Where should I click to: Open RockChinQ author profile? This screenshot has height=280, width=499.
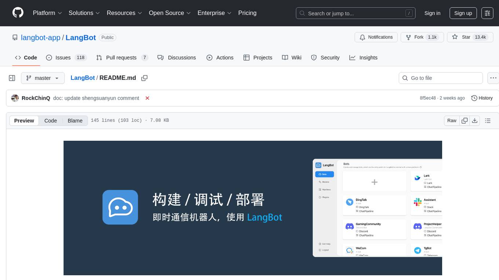tap(36, 98)
